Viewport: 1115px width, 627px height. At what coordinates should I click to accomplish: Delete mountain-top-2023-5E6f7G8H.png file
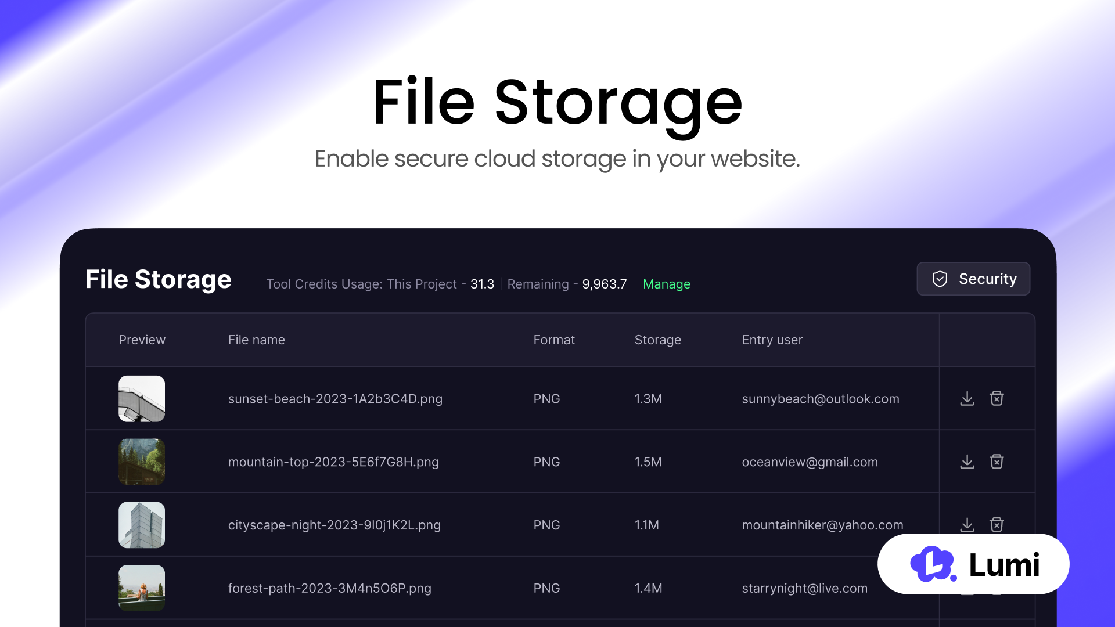tap(997, 462)
